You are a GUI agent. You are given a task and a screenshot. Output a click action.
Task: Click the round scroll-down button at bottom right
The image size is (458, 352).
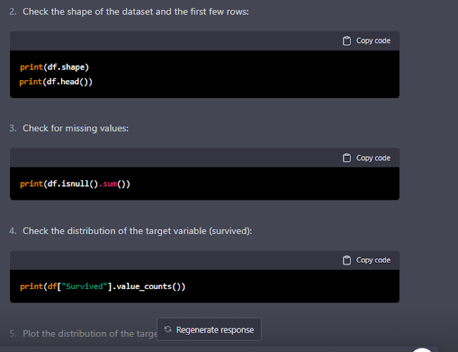(424, 350)
